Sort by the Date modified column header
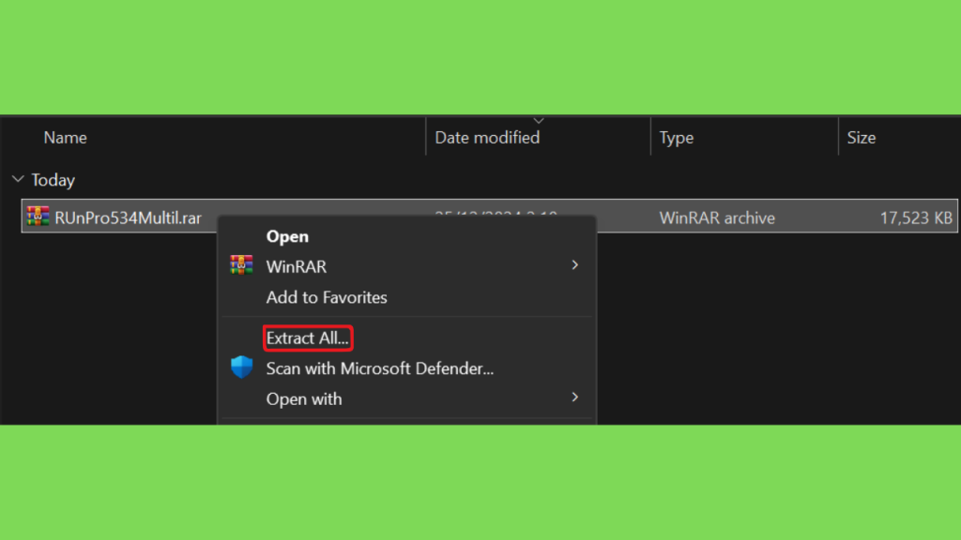This screenshot has width=961, height=540. pyautogui.click(x=487, y=138)
